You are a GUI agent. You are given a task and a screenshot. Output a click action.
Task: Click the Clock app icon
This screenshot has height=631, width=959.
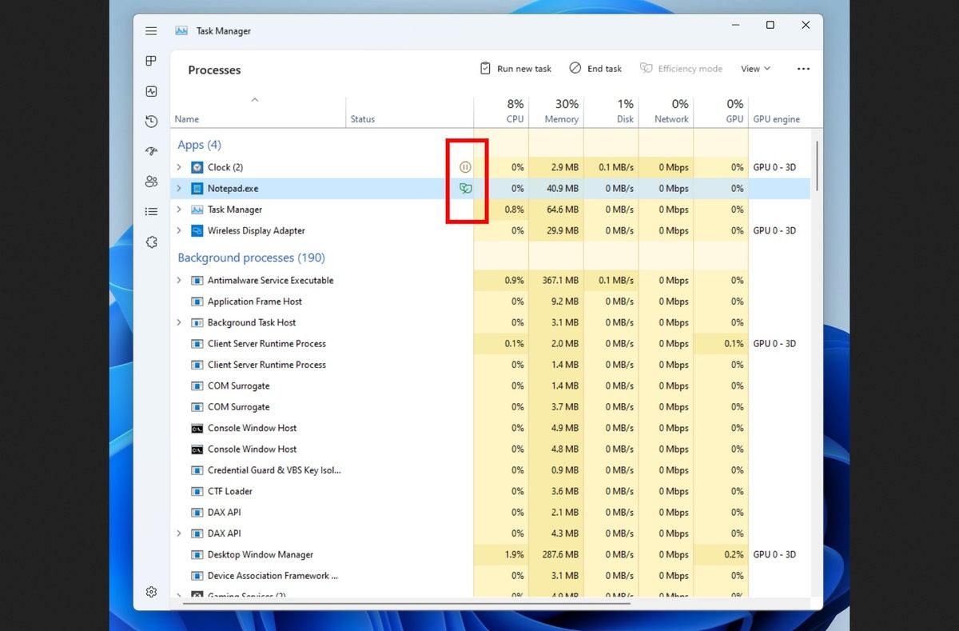pyautogui.click(x=197, y=167)
